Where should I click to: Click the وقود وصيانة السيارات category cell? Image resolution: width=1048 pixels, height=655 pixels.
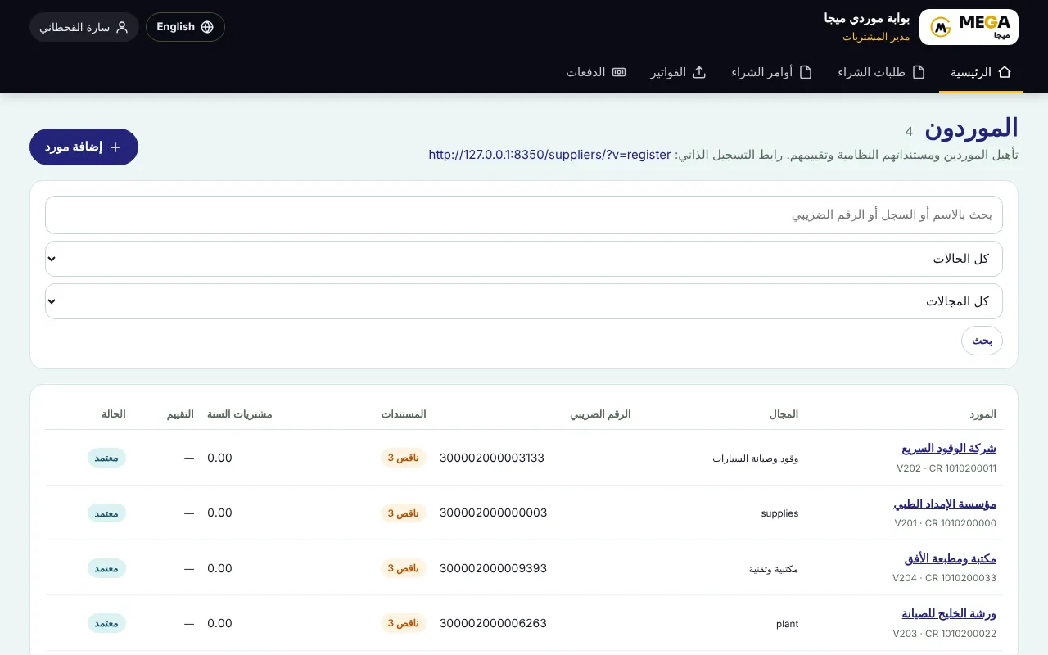(x=755, y=458)
